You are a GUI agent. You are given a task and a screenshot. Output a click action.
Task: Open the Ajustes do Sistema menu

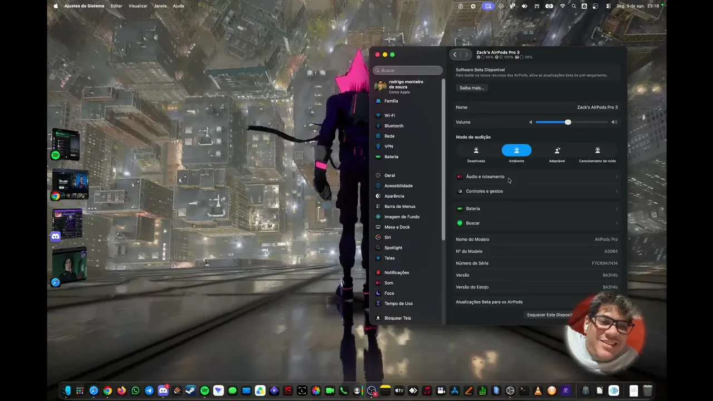coord(84,6)
